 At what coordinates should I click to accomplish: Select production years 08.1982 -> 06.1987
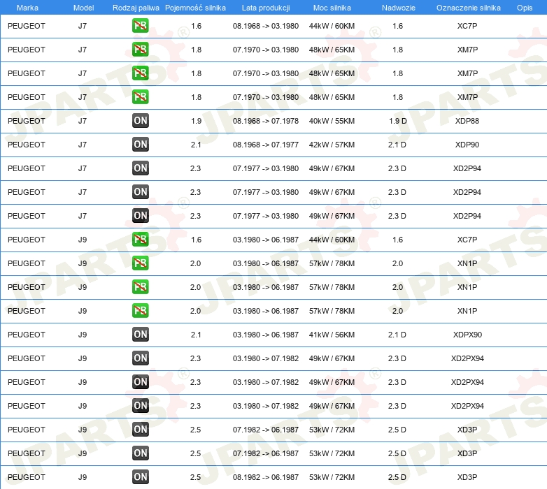click(x=266, y=477)
